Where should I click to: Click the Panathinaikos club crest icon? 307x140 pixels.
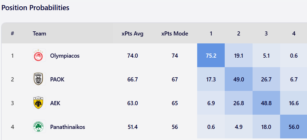pyautogui.click(x=39, y=127)
